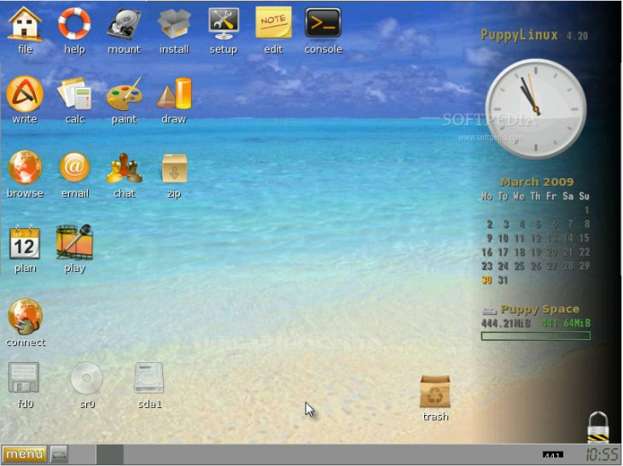Open the trash bin
The height and width of the screenshot is (466, 623).
[435, 392]
